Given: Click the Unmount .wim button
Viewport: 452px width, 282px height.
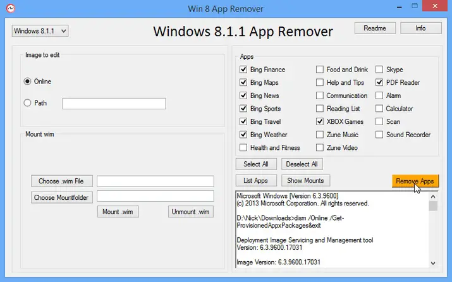Looking at the screenshot, I should point(191,212).
